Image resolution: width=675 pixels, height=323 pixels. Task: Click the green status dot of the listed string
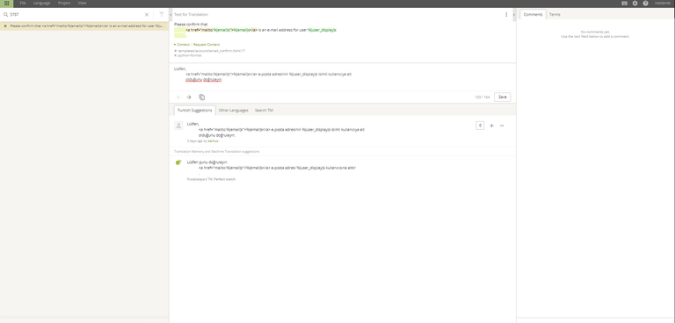5,25
